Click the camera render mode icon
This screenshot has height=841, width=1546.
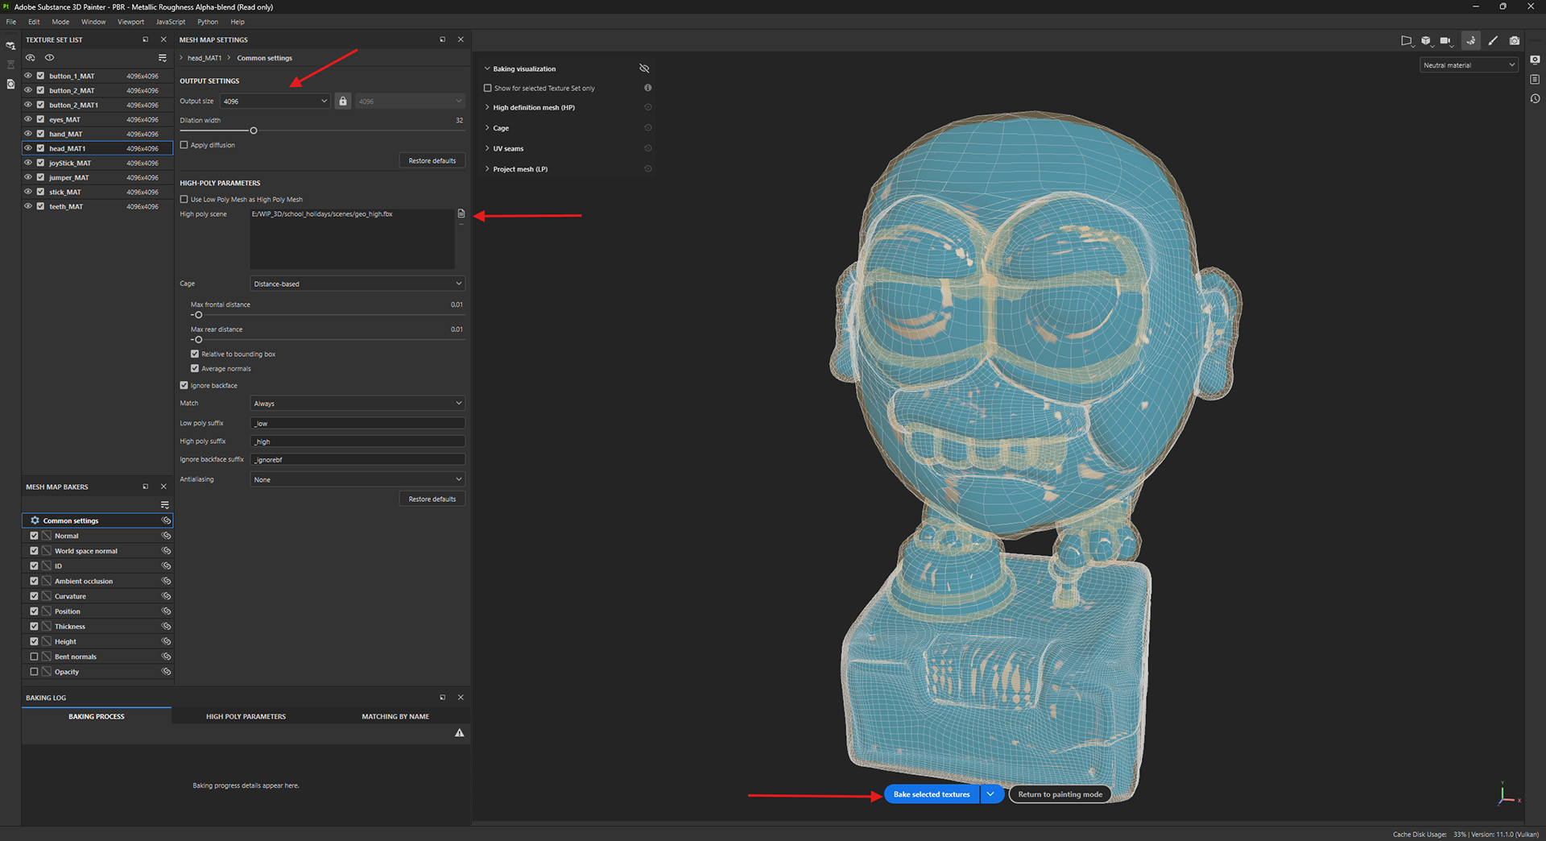click(x=1515, y=40)
